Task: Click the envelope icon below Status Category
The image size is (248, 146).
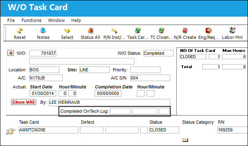Action: pos(185,140)
